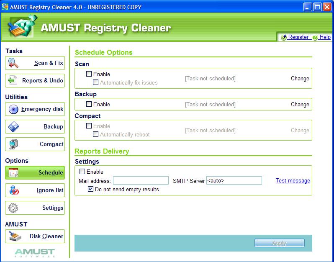
Task: Minimize the Registry Cleaner window
Action: click(307, 7)
